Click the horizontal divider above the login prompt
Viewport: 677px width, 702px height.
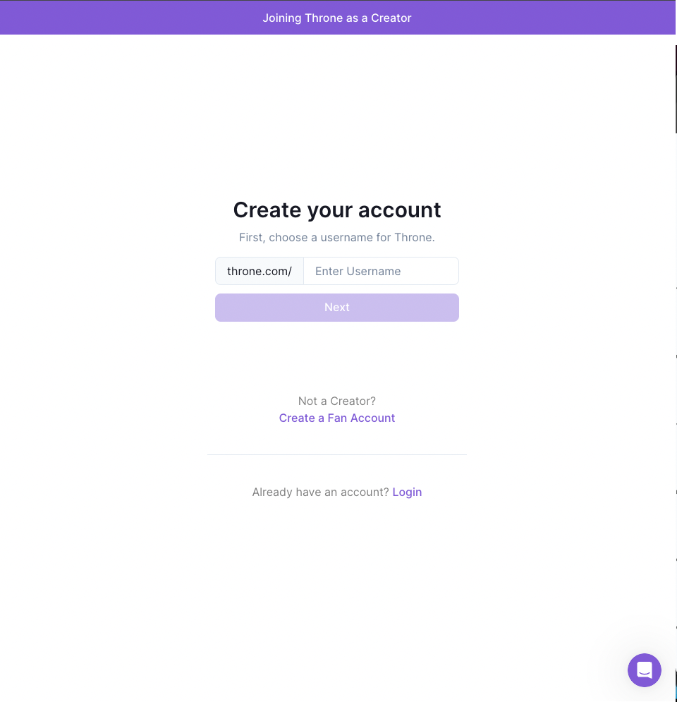point(337,454)
